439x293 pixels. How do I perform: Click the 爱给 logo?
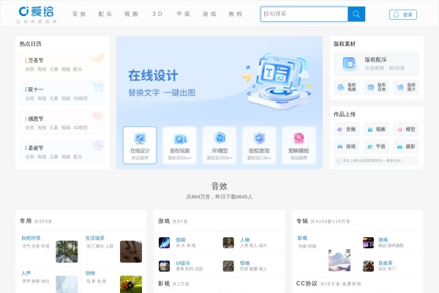pos(35,13)
